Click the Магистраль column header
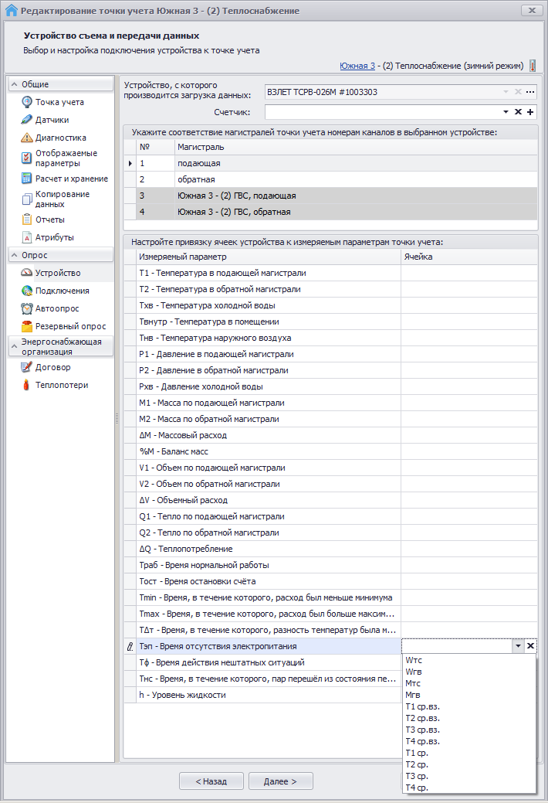This screenshot has width=548, height=803. (x=356, y=147)
